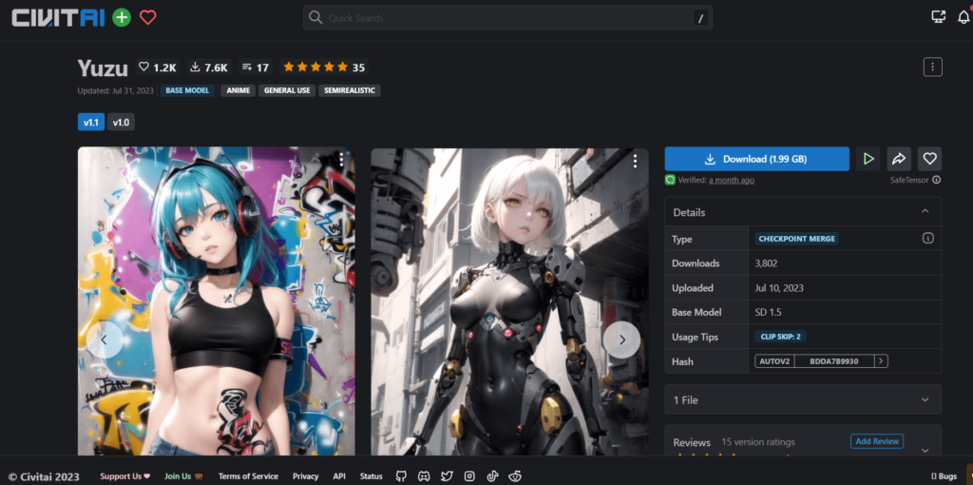Select version v1.1
The height and width of the screenshot is (485, 973).
click(91, 122)
